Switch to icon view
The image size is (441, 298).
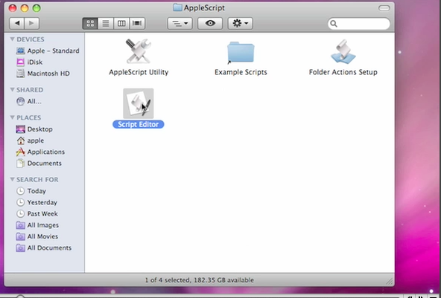point(90,23)
